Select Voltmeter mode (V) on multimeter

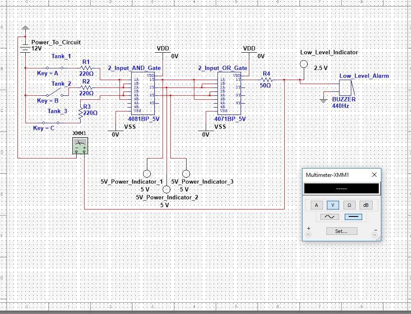[x=333, y=205]
